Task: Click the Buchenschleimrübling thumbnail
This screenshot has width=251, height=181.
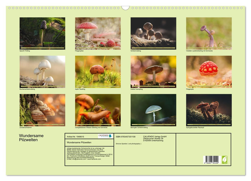Action: coord(42,72)
